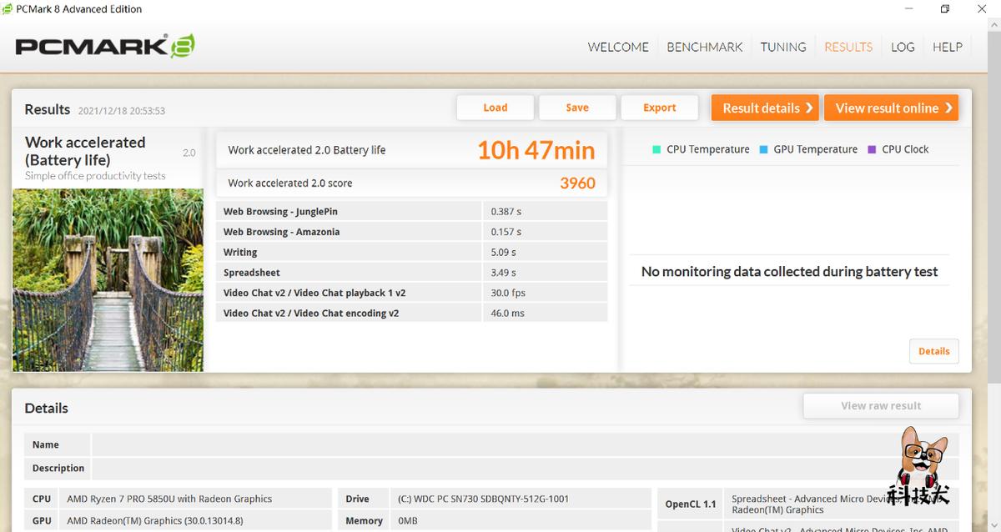Click the Export button
The width and height of the screenshot is (1001, 532).
(x=659, y=108)
